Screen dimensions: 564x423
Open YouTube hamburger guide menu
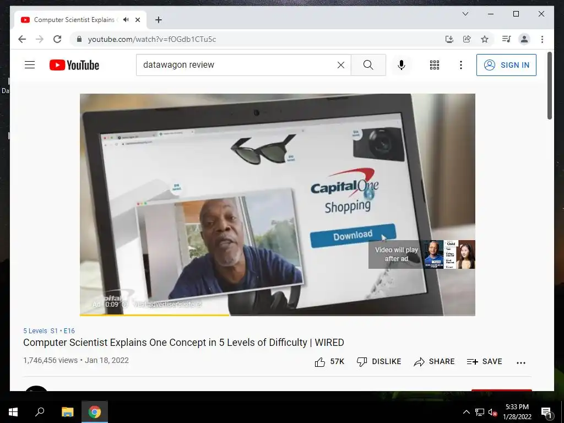click(30, 65)
